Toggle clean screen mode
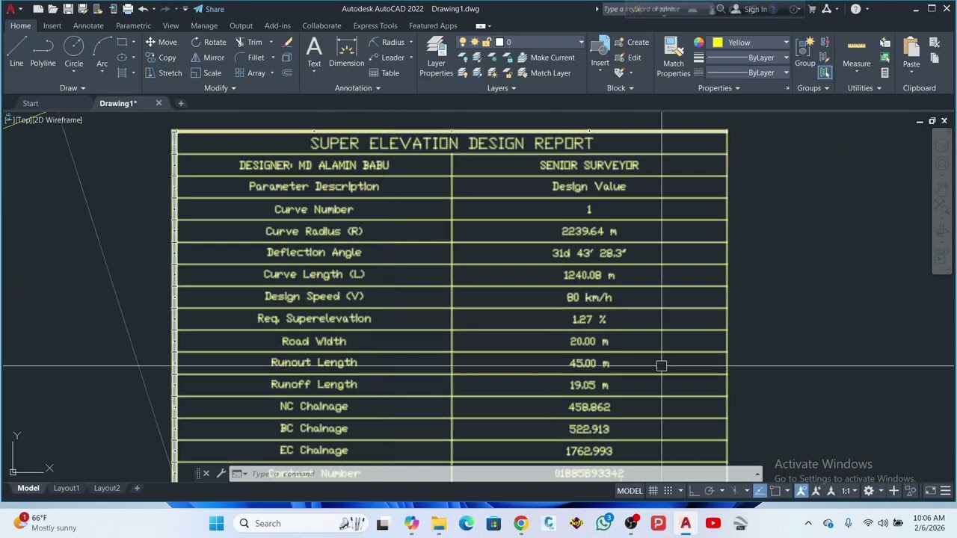This screenshot has width=957, height=538. point(930,491)
